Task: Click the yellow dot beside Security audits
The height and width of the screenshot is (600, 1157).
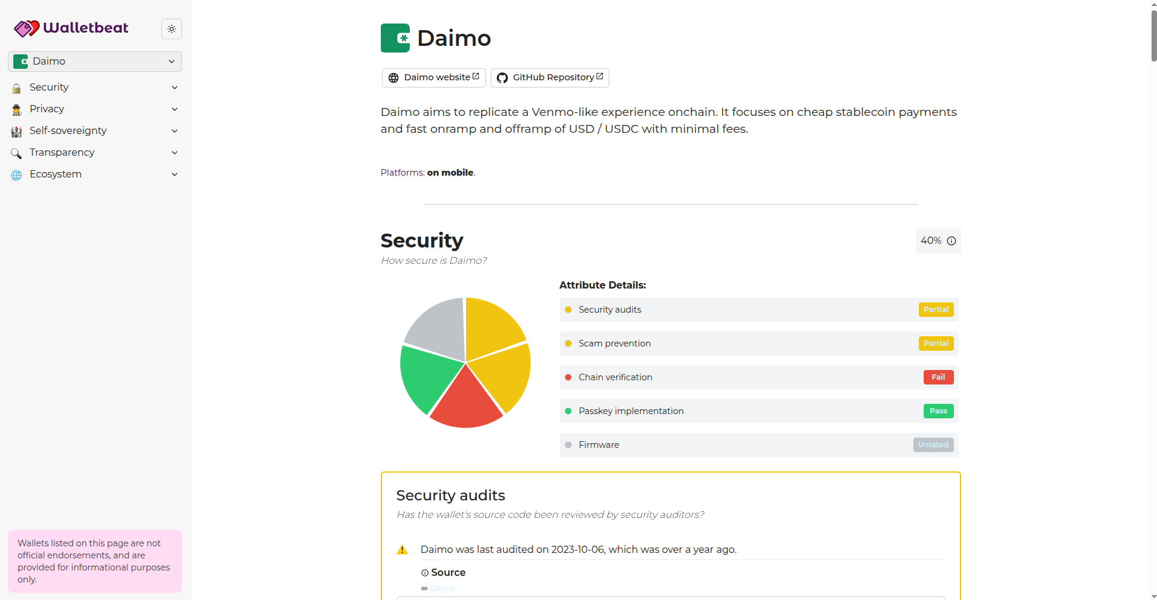Action: (x=568, y=310)
